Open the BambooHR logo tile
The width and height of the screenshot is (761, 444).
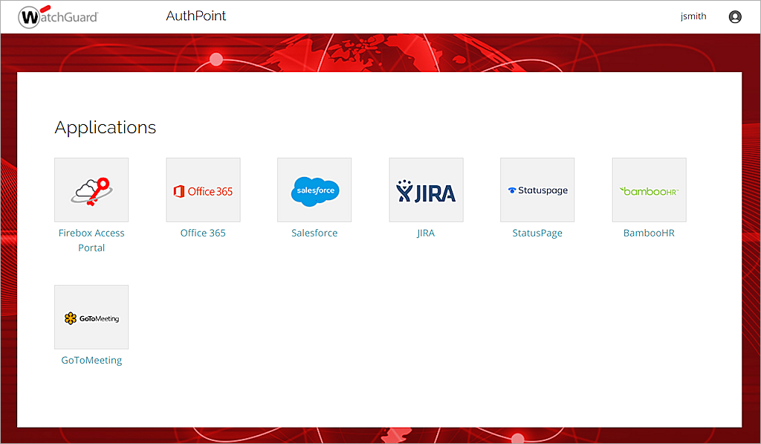(649, 190)
